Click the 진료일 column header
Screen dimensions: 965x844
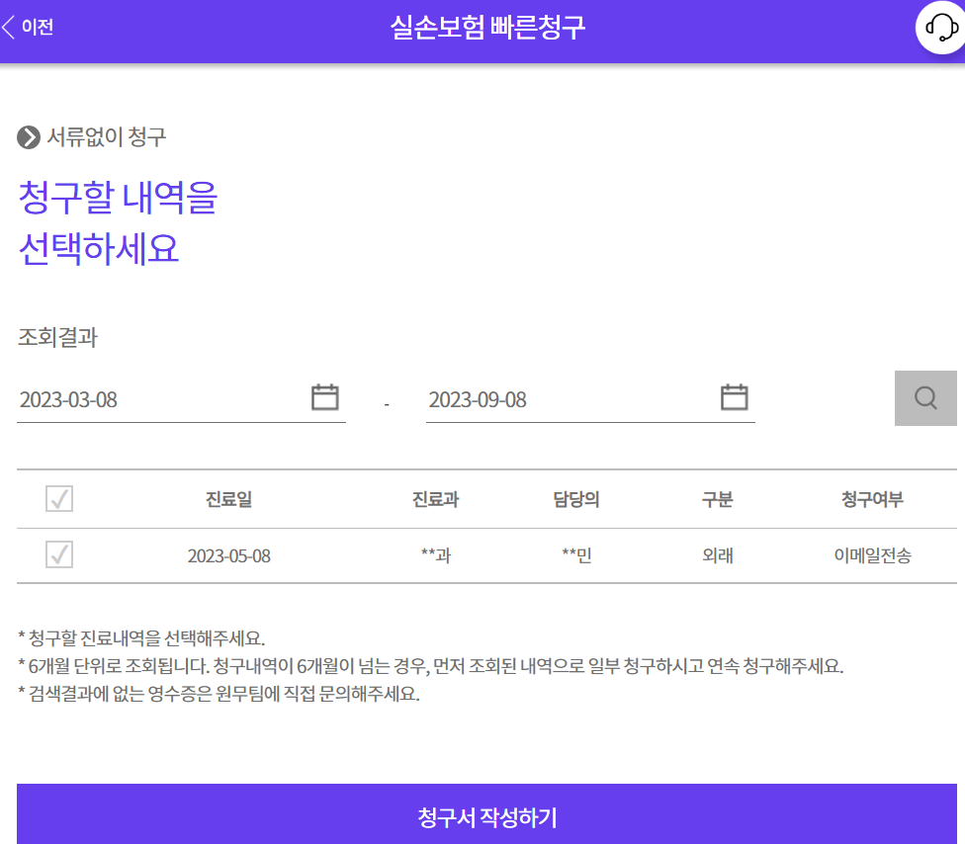[x=227, y=499]
